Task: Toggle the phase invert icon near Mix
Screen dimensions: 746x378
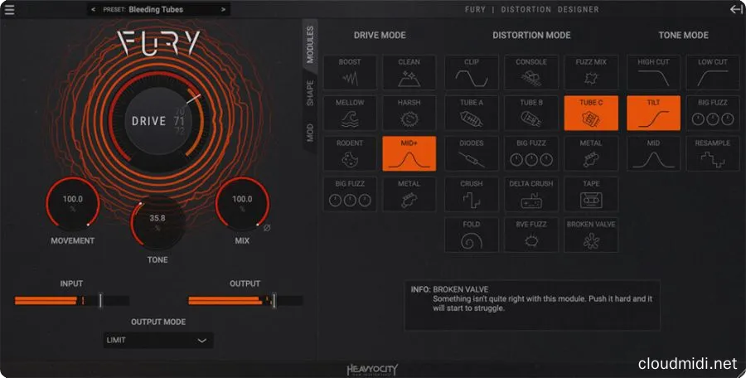Action: coord(267,228)
